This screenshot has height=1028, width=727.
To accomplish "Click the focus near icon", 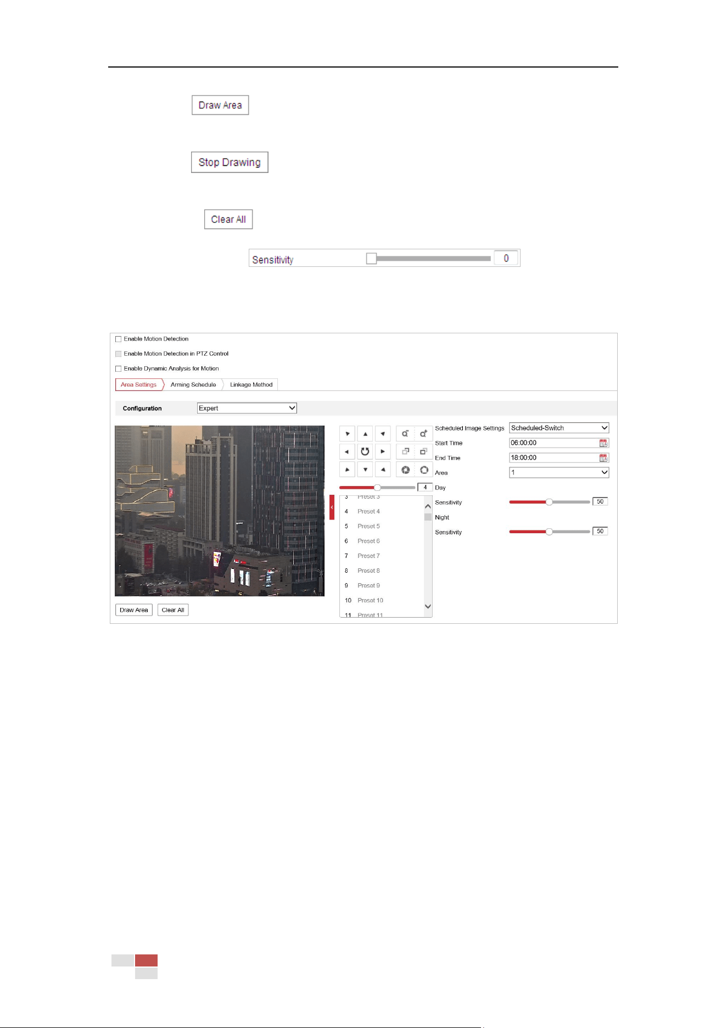I will (405, 452).
